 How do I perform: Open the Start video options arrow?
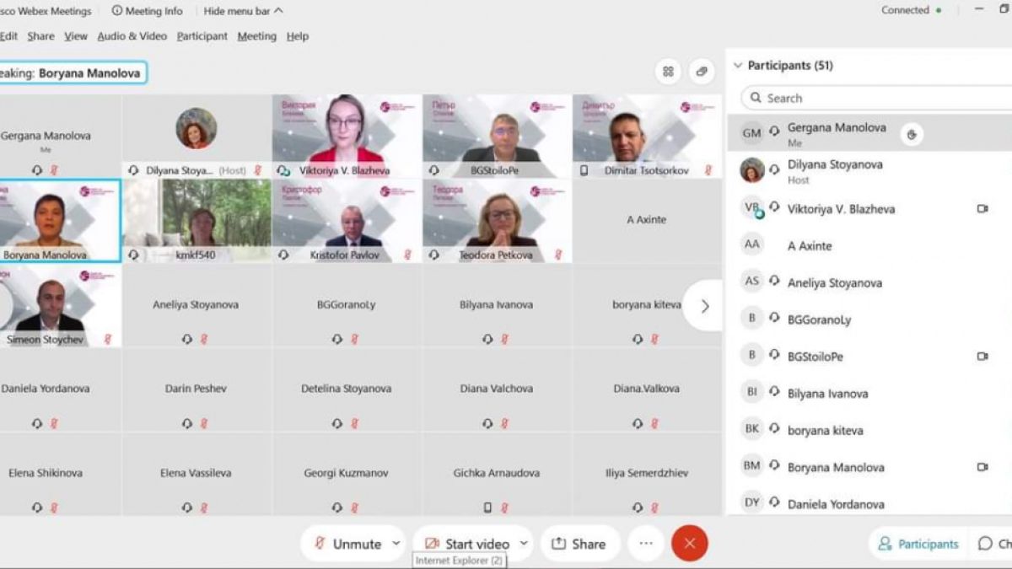(524, 544)
